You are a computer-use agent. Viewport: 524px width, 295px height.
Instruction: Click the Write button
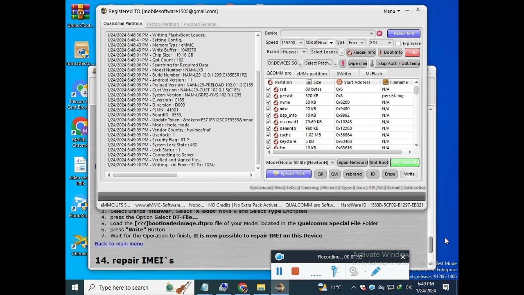click(409, 174)
